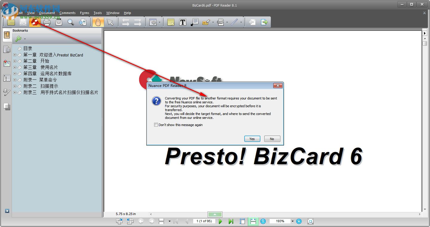Click the green Last Page arrow

tap(231, 221)
